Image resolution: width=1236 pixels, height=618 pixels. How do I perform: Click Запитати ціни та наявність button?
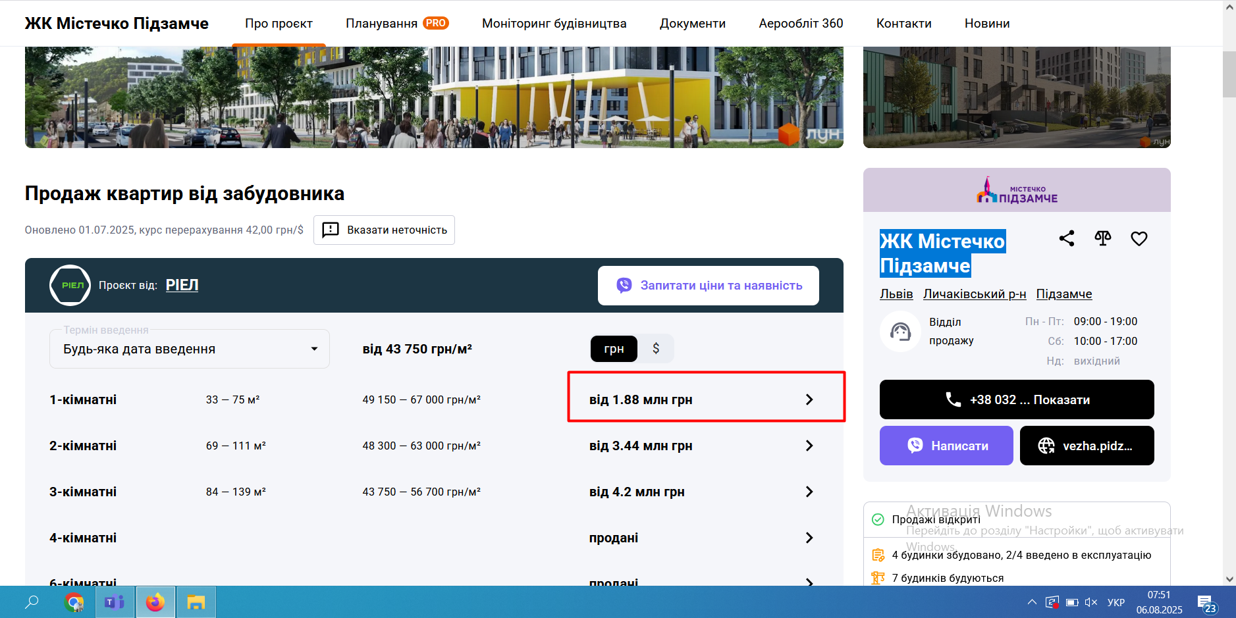point(709,286)
